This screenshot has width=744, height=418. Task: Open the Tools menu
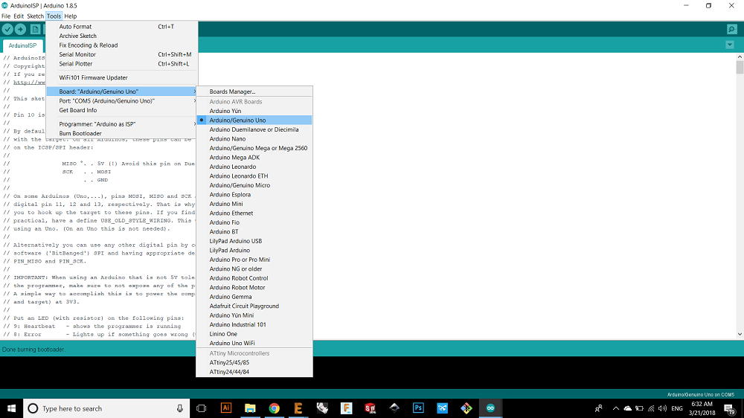click(54, 16)
